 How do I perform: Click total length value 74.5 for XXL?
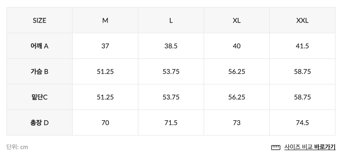302,123
